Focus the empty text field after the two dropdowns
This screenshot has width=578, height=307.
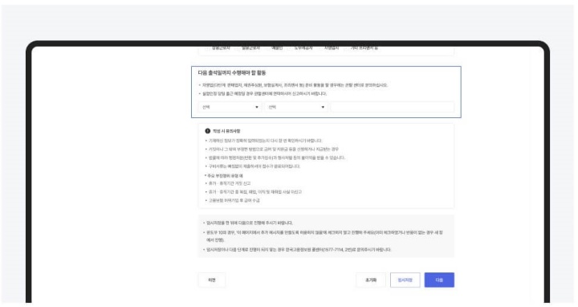(x=393, y=107)
